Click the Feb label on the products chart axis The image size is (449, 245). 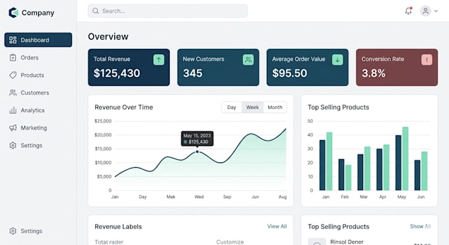(345, 197)
